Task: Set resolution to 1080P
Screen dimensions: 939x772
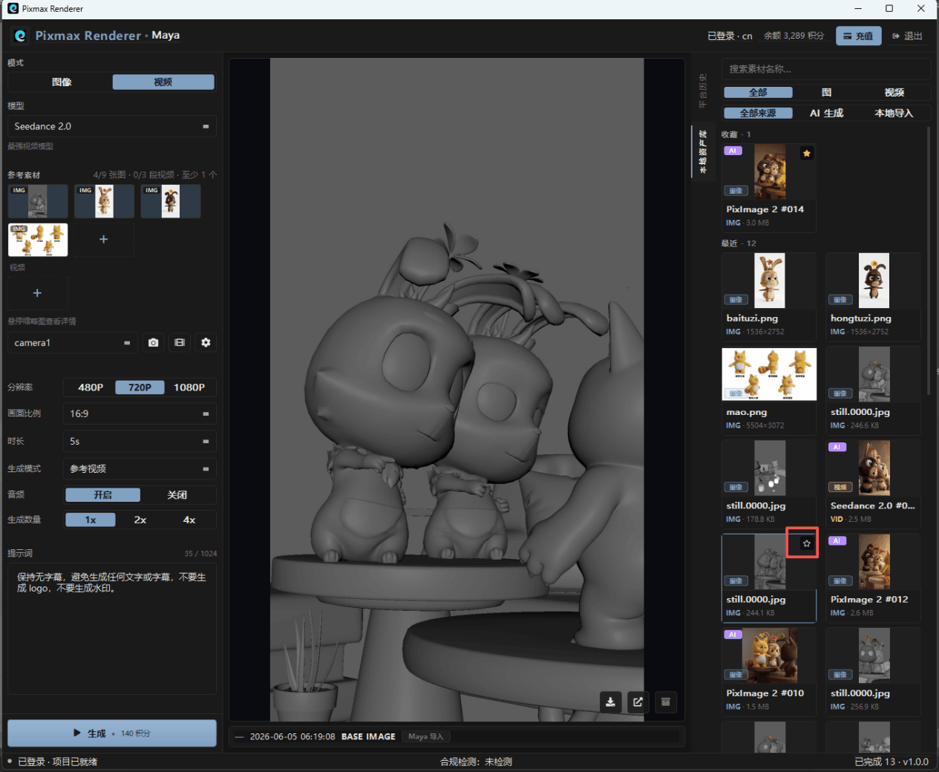Action: (189, 387)
